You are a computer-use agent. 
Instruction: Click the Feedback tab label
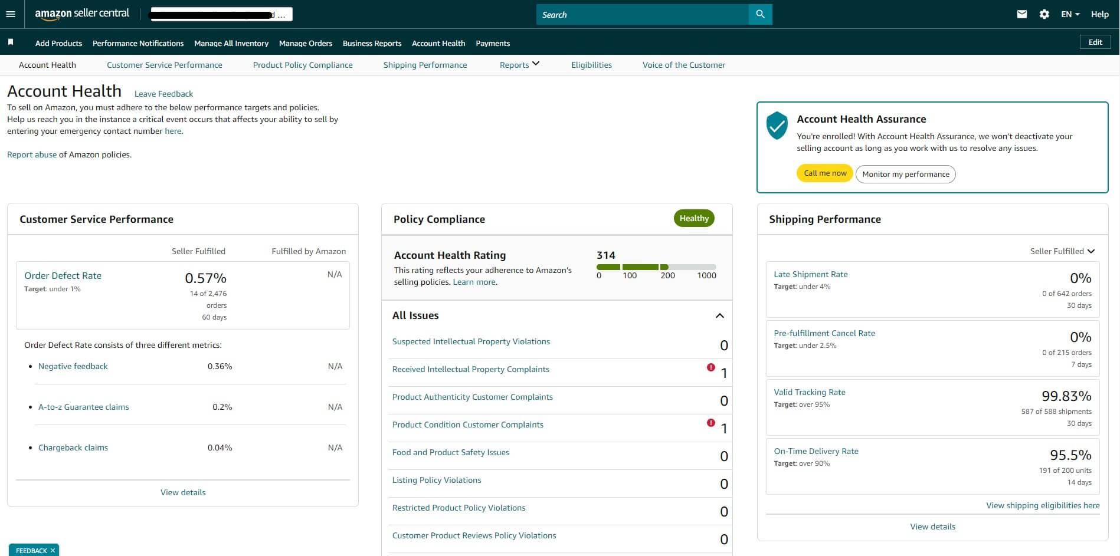pyautogui.click(x=31, y=551)
